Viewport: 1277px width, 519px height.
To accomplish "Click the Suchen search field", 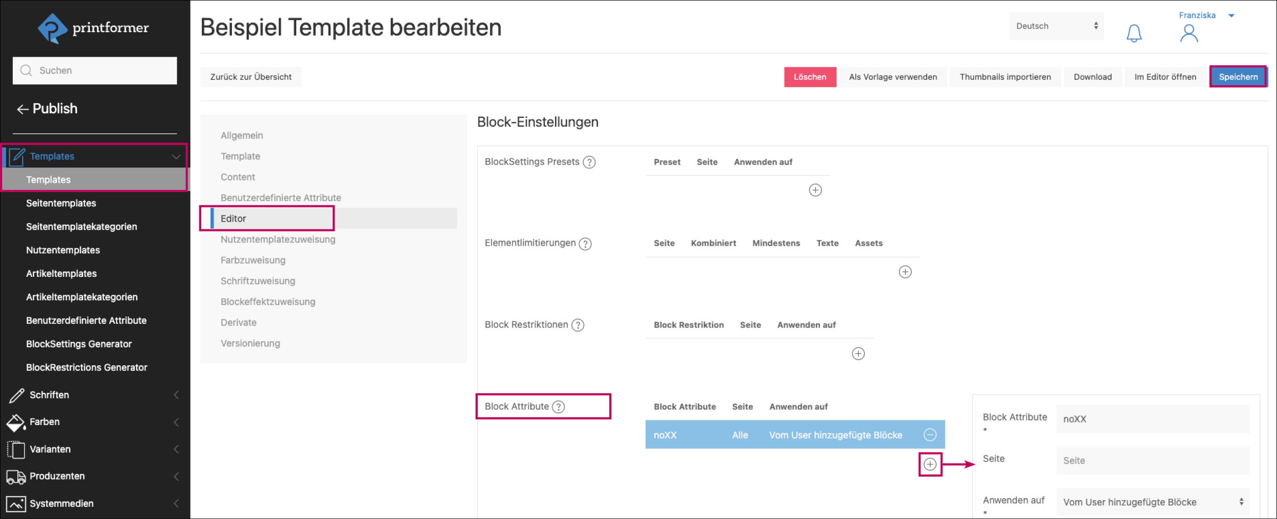I will (x=95, y=70).
